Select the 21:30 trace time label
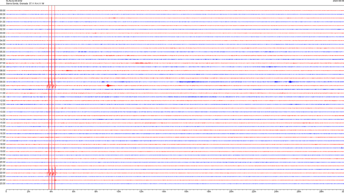Image resolution: width=344 pixels, height=193 pixels. (x=3, y=169)
